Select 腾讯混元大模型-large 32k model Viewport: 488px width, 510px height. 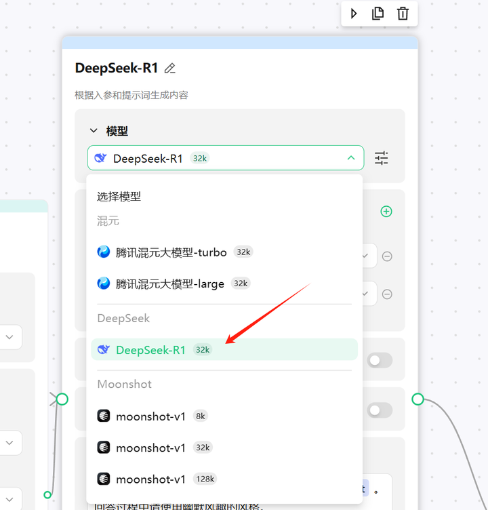click(x=224, y=283)
